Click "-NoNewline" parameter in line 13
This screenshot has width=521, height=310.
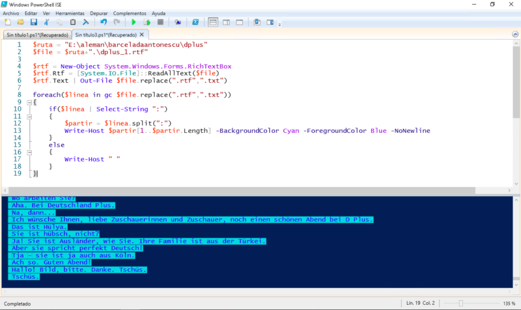tap(410, 131)
